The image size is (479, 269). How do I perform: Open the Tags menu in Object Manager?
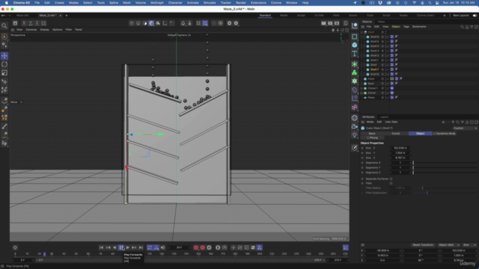tap(406, 27)
